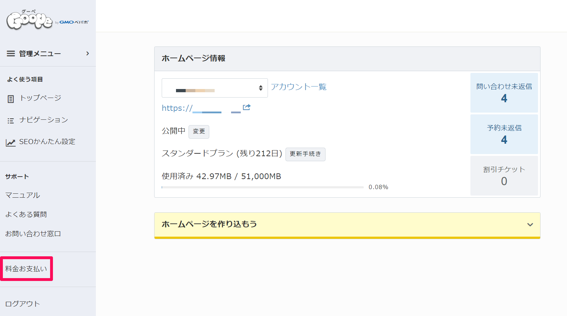
Task: Click ログアウト to sign out
Action: pos(23,304)
